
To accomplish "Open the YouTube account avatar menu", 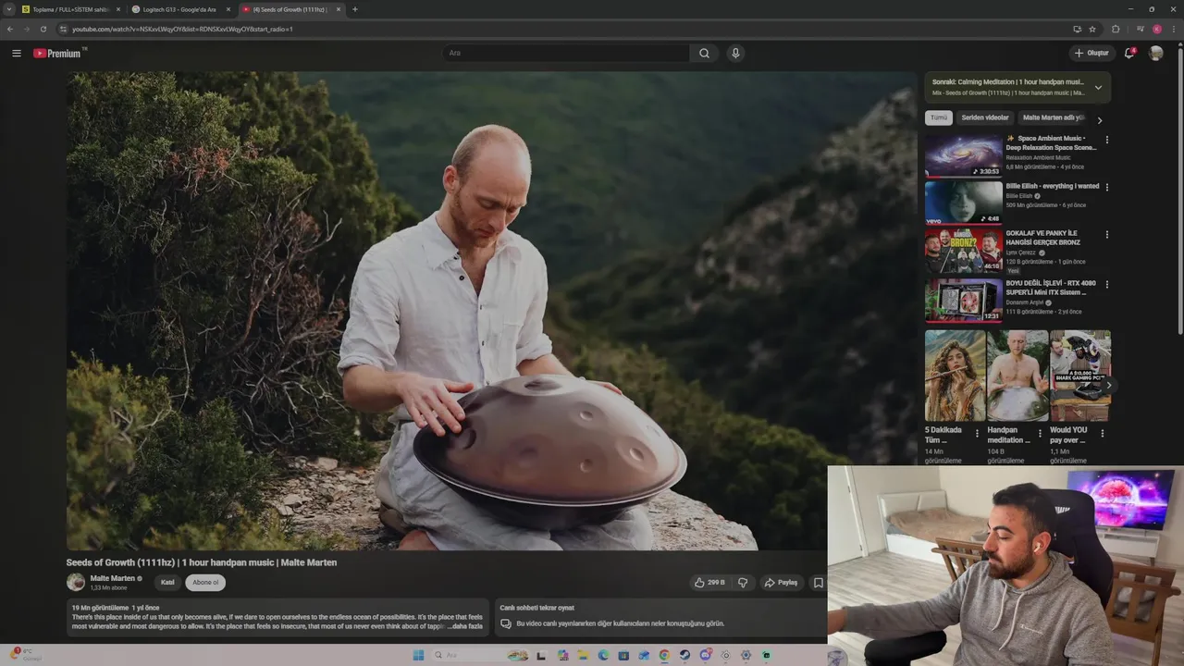I will coord(1155,53).
